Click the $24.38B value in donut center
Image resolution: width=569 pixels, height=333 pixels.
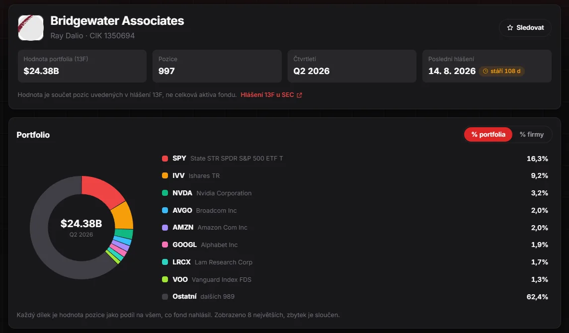click(81, 224)
